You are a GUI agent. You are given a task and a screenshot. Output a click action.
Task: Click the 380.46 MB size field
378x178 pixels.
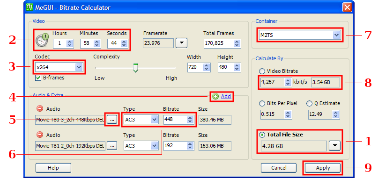pyautogui.click(x=215, y=120)
